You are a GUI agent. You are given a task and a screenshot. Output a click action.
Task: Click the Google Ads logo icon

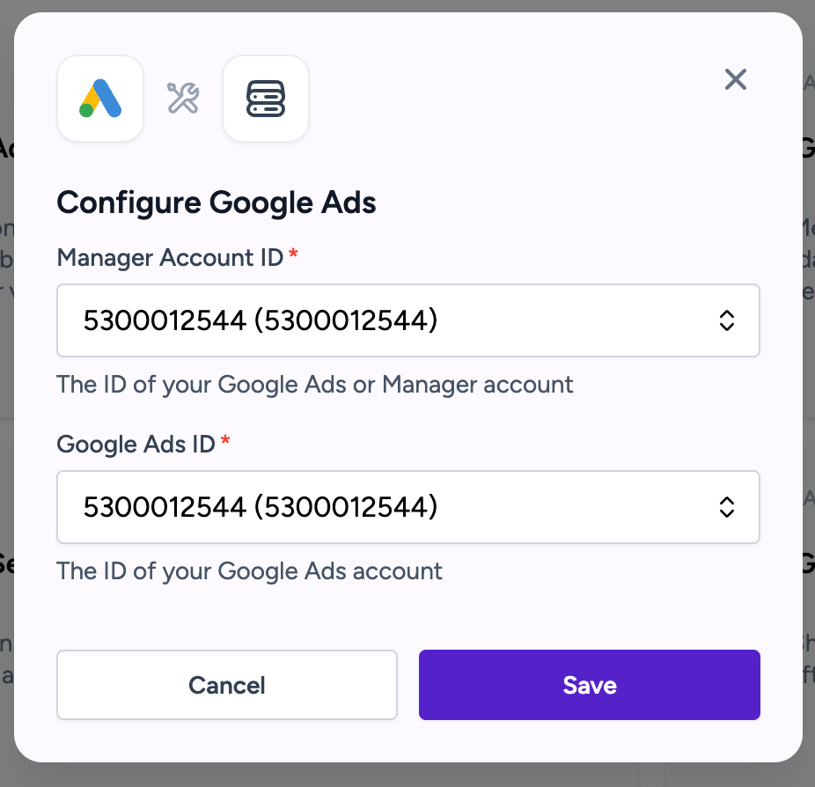click(100, 99)
